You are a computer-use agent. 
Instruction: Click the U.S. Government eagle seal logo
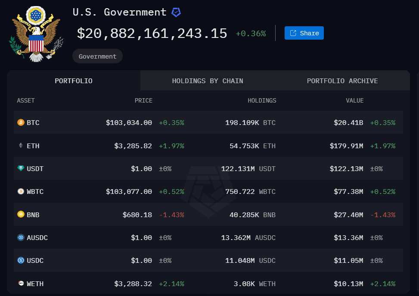point(36,34)
